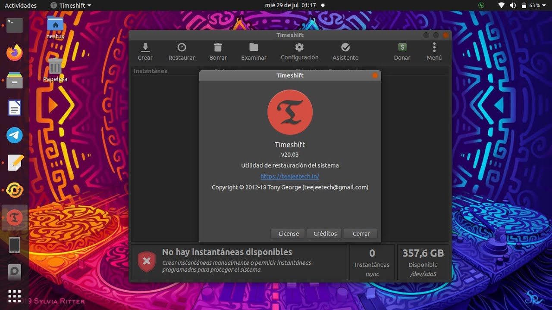Open the Files manager dock icon

click(x=14, y=81)
